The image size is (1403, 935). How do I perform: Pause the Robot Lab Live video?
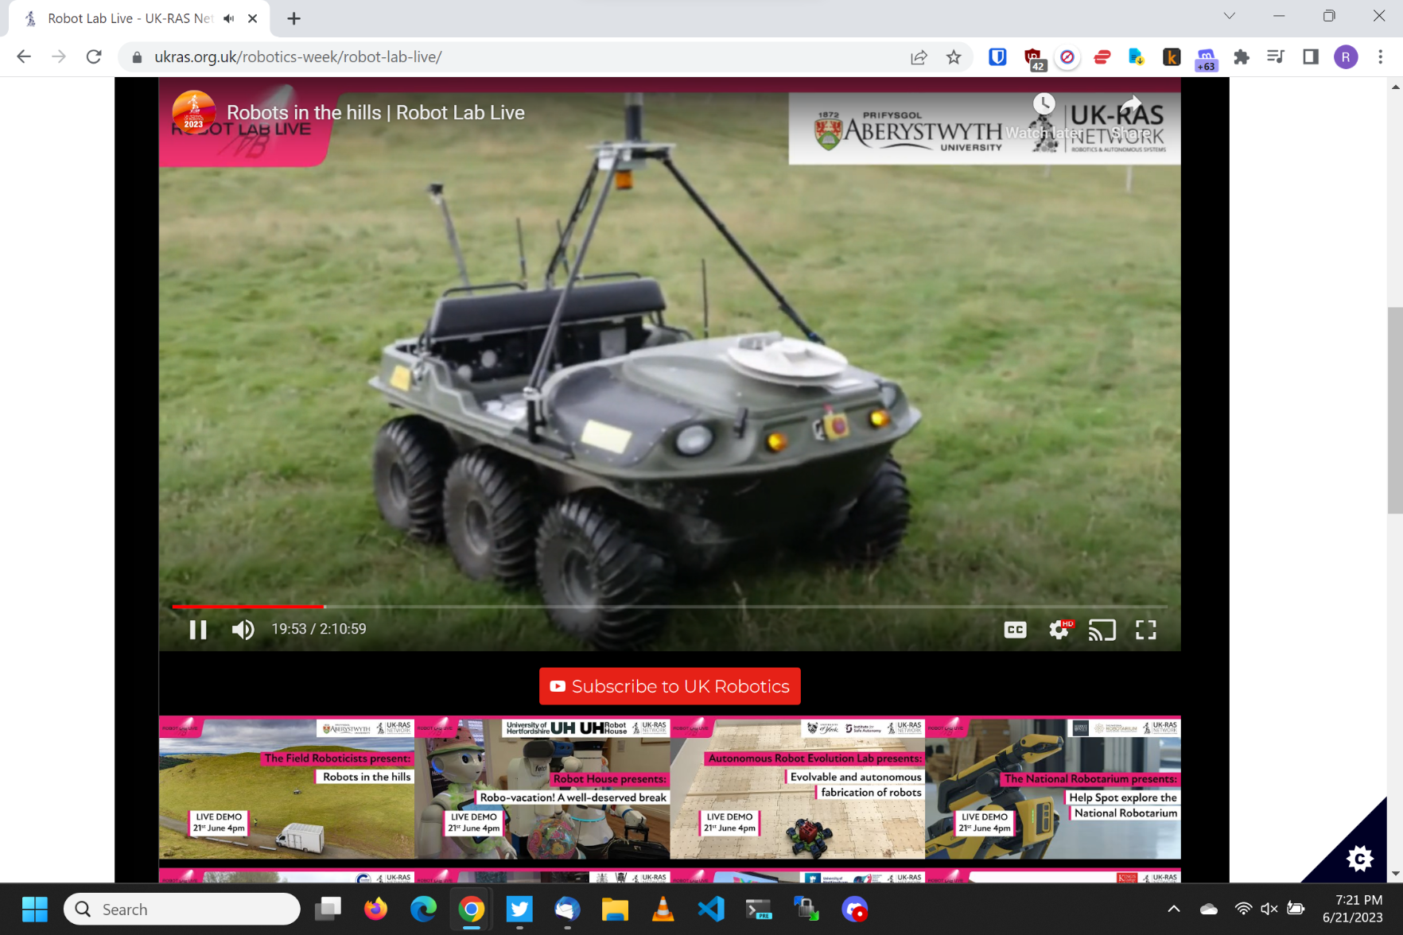click(x=198, y=630)
